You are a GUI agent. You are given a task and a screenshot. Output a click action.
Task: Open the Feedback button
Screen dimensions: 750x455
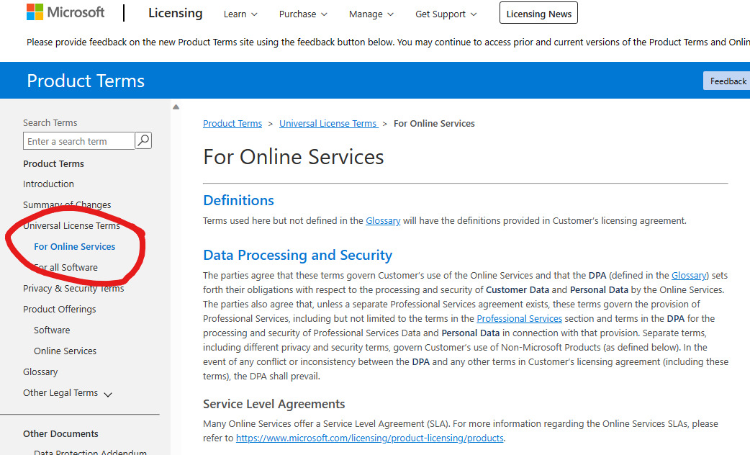[x=727, y=81]
